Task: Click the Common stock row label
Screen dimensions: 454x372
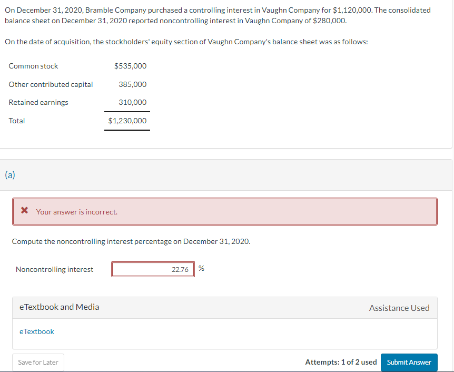Action: coord(33,66)
